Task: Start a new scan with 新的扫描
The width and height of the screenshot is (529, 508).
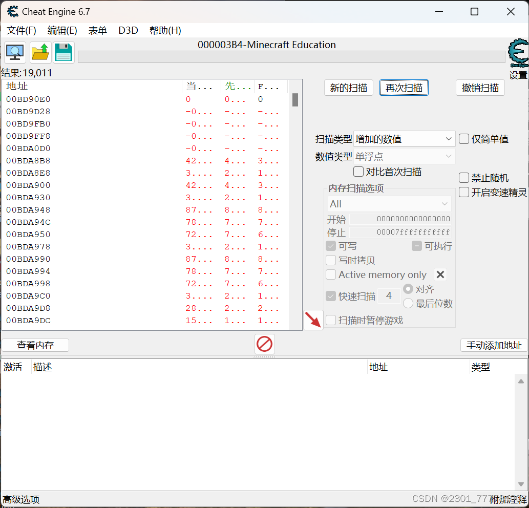Action: tap(349, 88)
